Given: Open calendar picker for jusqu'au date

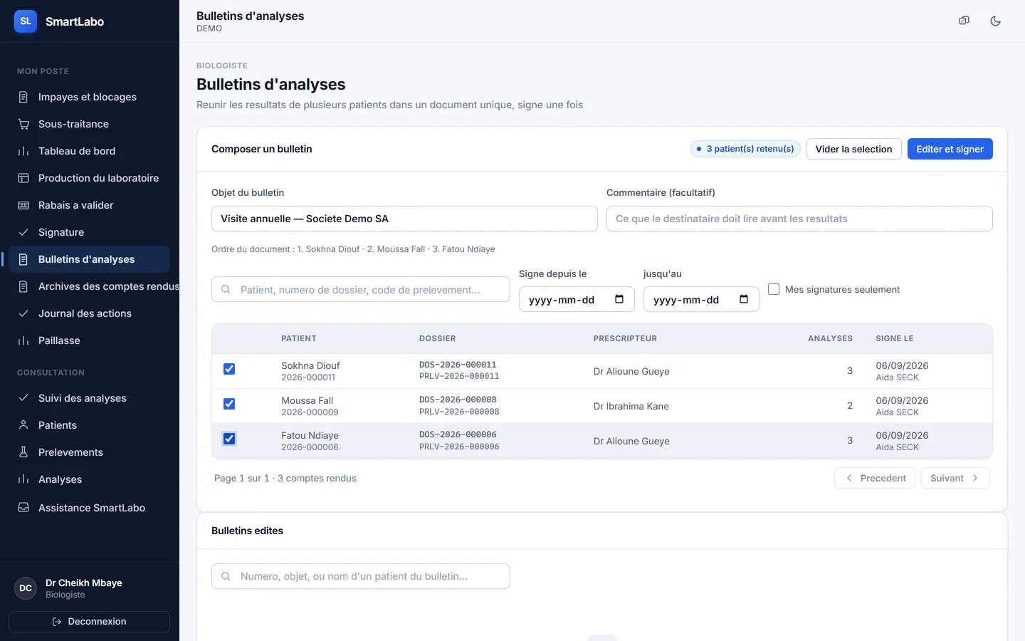Looking at the screenshot, I should click(744, 299).
